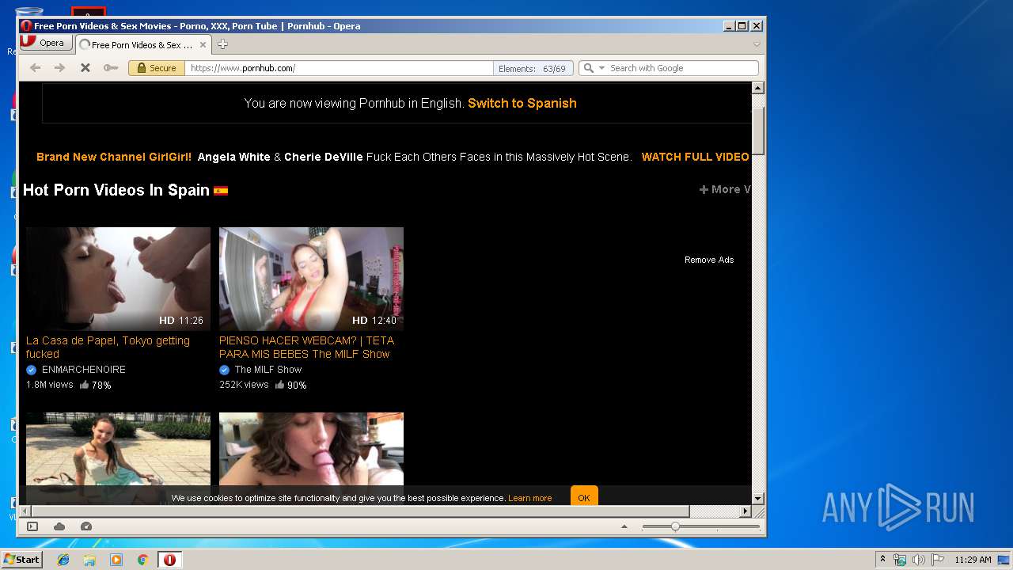Click the Remove Ads link
1013x570 pixels.
point(709,260)
